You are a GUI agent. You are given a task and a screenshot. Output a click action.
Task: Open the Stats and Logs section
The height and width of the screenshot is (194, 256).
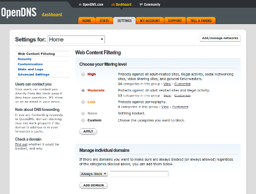coord(30,69)
